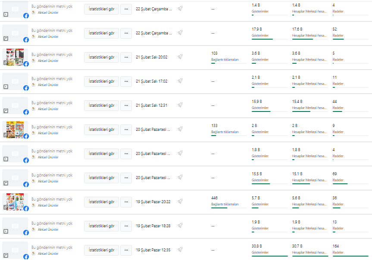Open more options for 19 Şubat Pazar 18:28 post
Screen dimensions: 372x260
click(126, 226)
